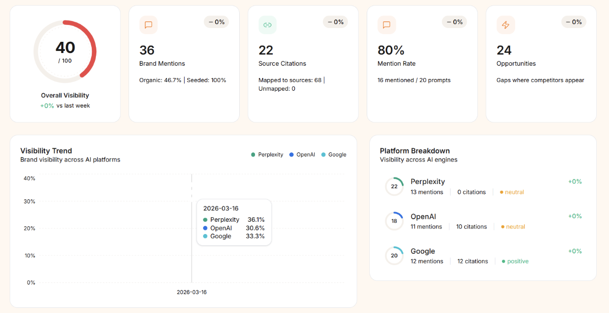Click 'Brand visibility across AI platforms' subtitle
This screenshot has width=609, height=313.
(70, 160)
